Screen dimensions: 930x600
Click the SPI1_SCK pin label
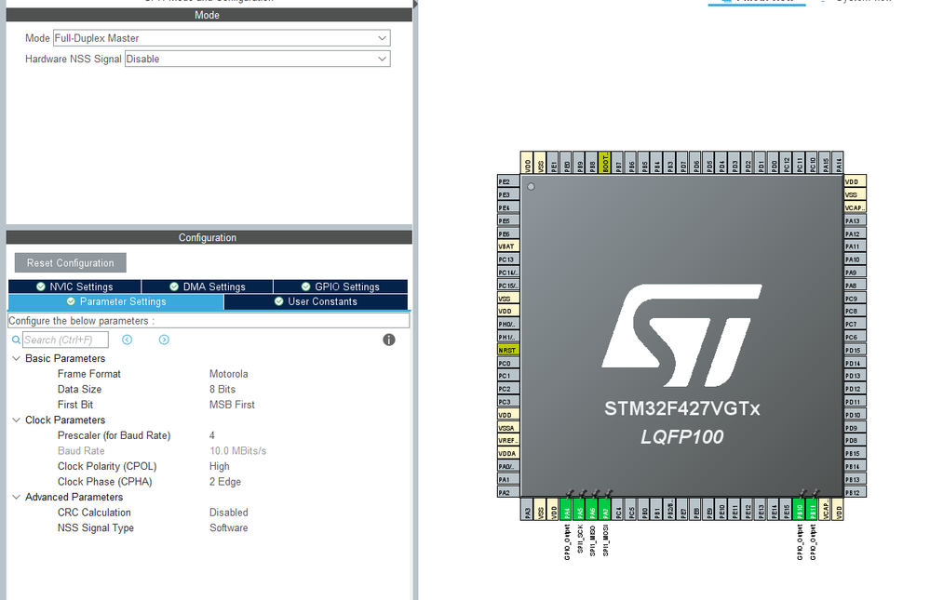tap(580, 539)
